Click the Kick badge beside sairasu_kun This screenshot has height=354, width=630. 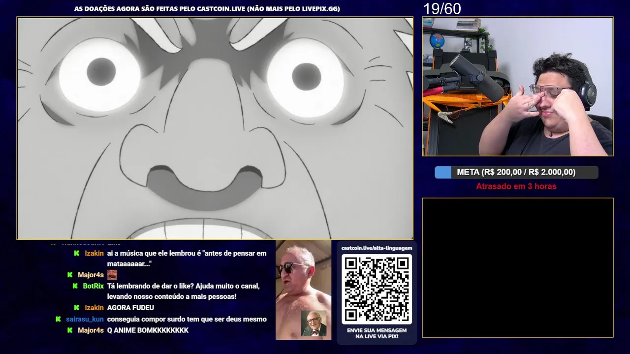(x=59, y=319)
